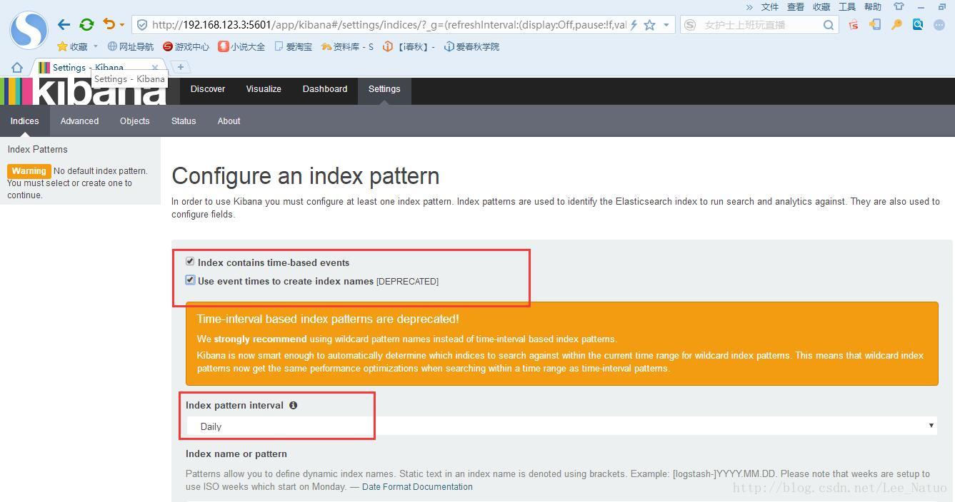Open the About subtab
Image resolution: width=955 pixels, height=502 pixels.
229,121
